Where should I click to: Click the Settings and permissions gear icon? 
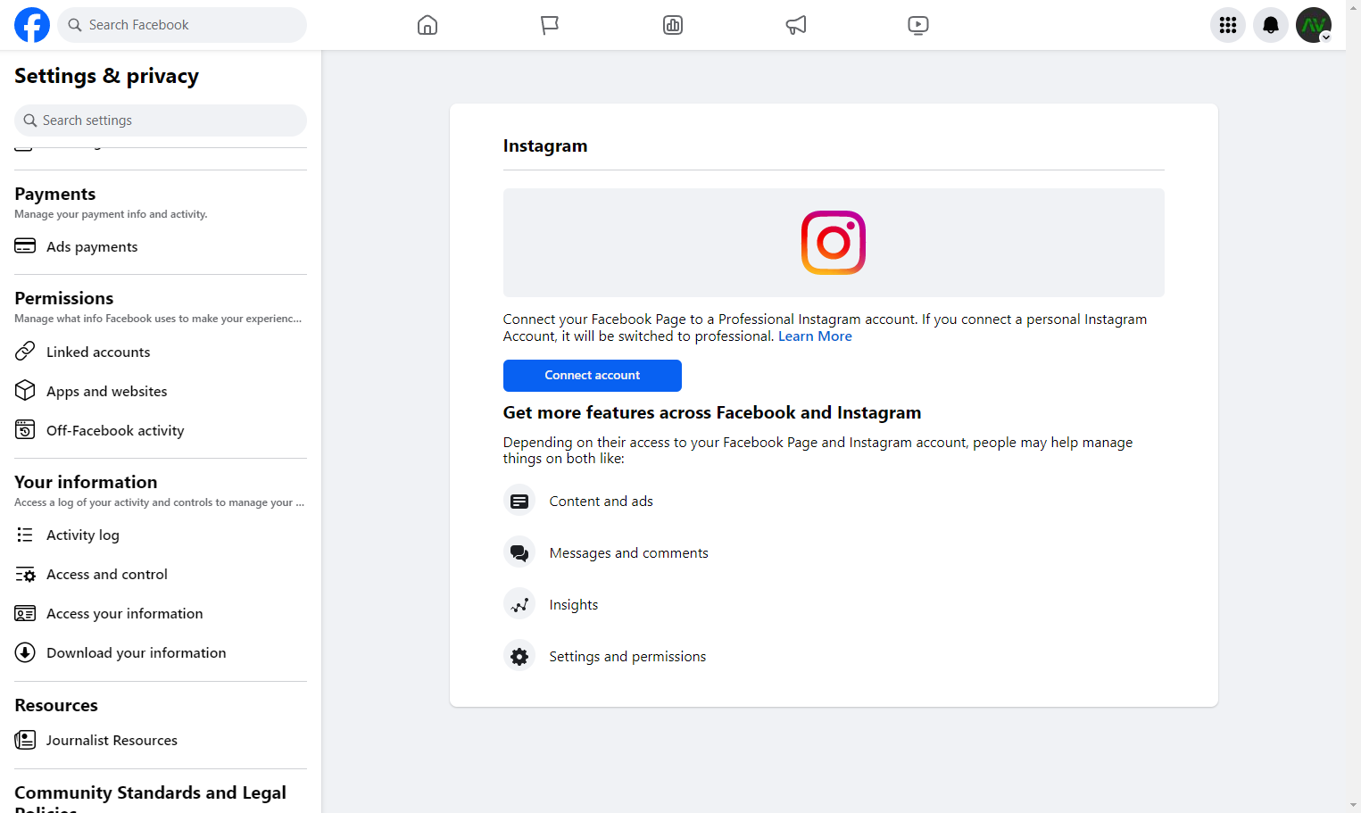[519, 657]
